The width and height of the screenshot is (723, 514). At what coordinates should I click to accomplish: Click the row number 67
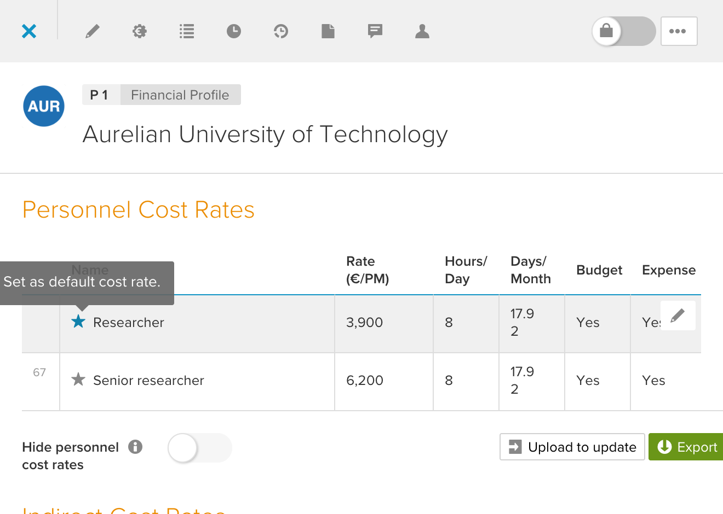39,372
